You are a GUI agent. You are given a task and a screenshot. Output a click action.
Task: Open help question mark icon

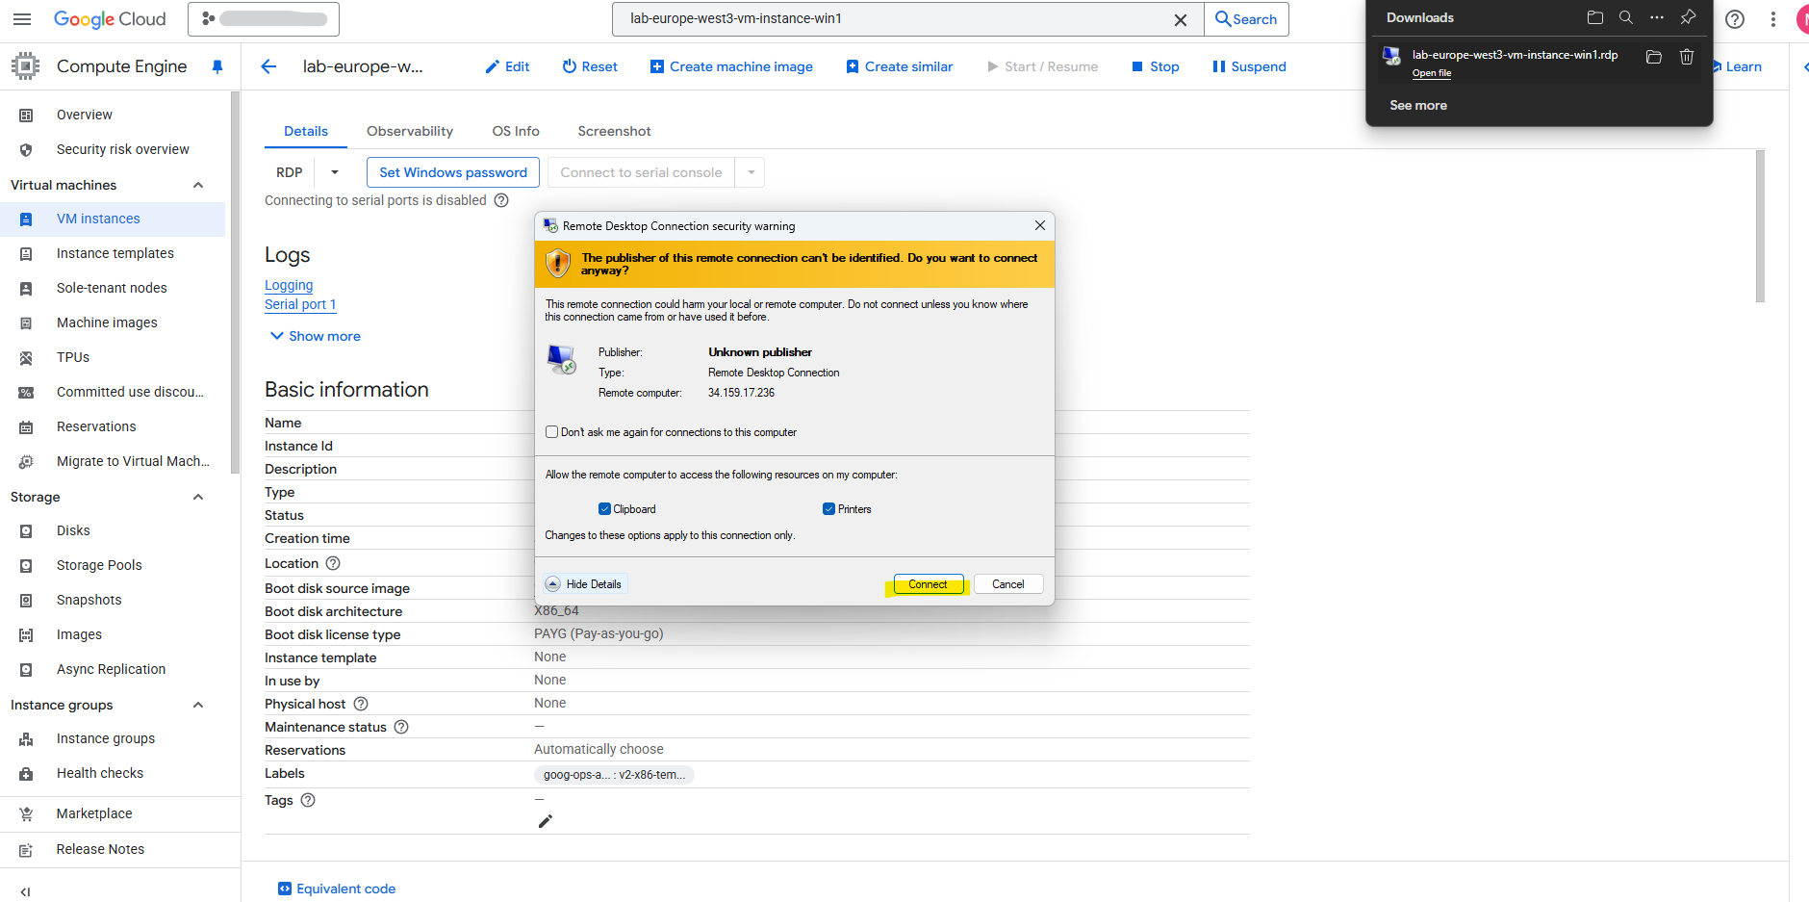(1735, 19)
